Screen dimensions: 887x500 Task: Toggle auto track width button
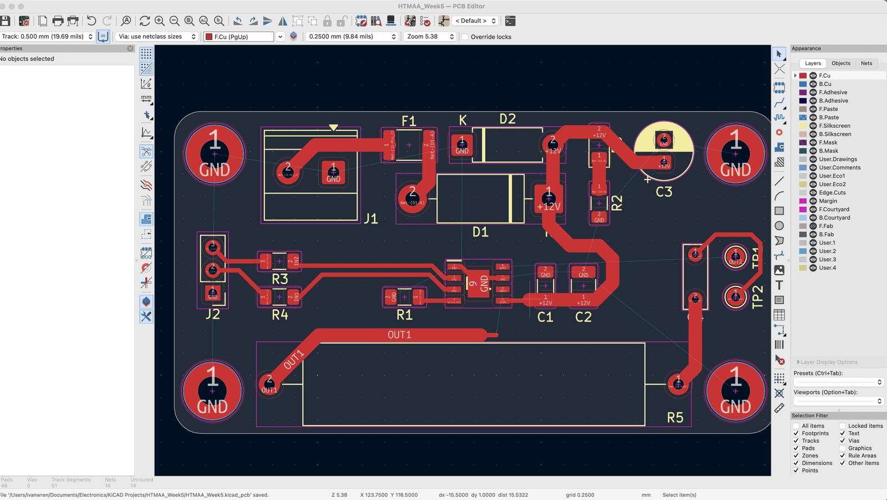click(x=103, y=37)
